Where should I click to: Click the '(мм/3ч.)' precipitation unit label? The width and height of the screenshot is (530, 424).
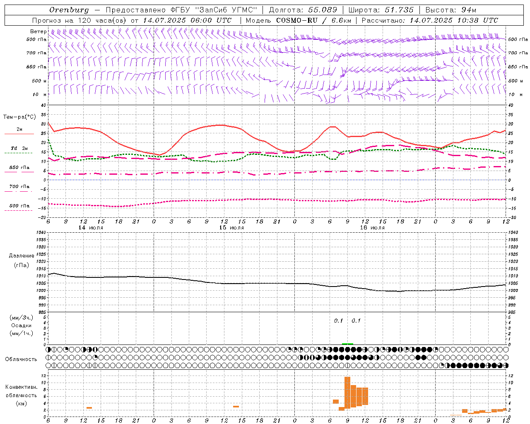22,318
